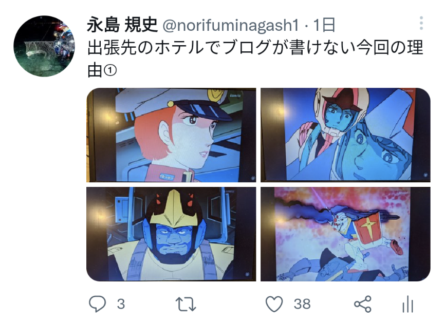Open the three-dot more options menu

(x=421, y=23)
